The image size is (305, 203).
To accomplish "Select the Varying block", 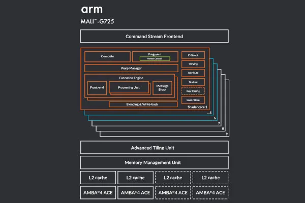I will [193, 64].
